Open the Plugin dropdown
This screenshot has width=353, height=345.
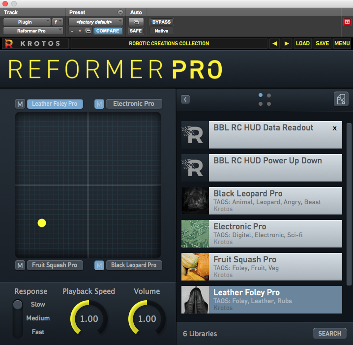pos(27,22)
